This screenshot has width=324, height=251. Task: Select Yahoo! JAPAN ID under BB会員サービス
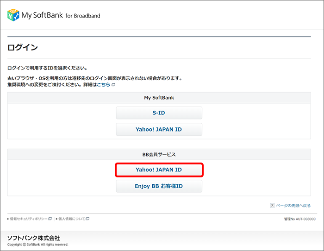tap(159, 170)
